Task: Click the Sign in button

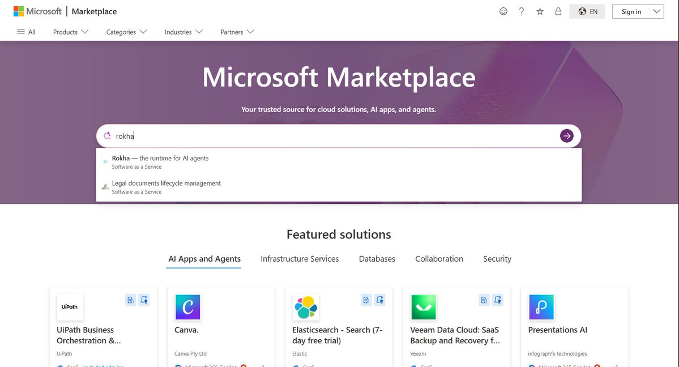Action: pos(631,11)
